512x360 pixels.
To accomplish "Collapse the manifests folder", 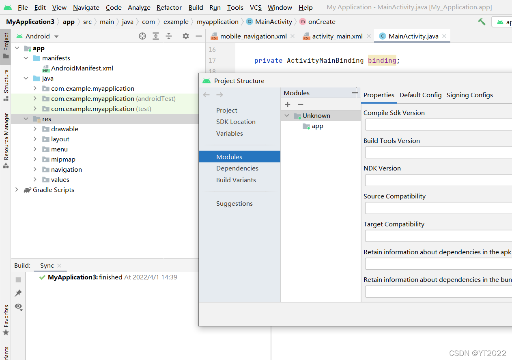I will click(26, 58).
